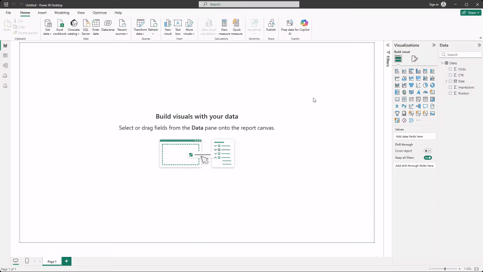Select the Scatter chart visual
483x272 pixels.
point(418,86)
